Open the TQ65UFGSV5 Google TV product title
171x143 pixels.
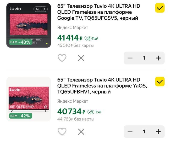(99, 12)
